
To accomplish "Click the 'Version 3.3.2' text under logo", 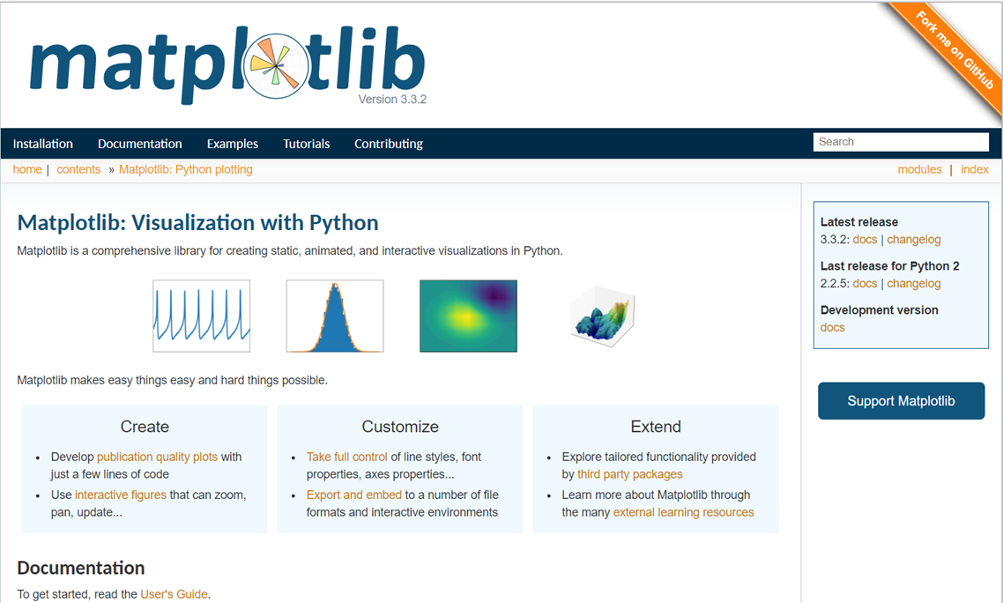I will (x=392, y=100).
